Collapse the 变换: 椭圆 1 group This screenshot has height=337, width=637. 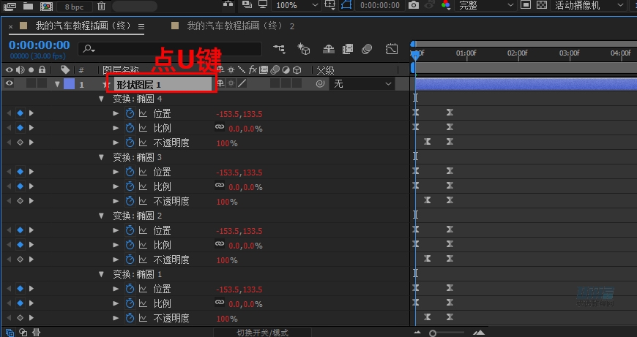pyautogui.click(x=101, y=274)
